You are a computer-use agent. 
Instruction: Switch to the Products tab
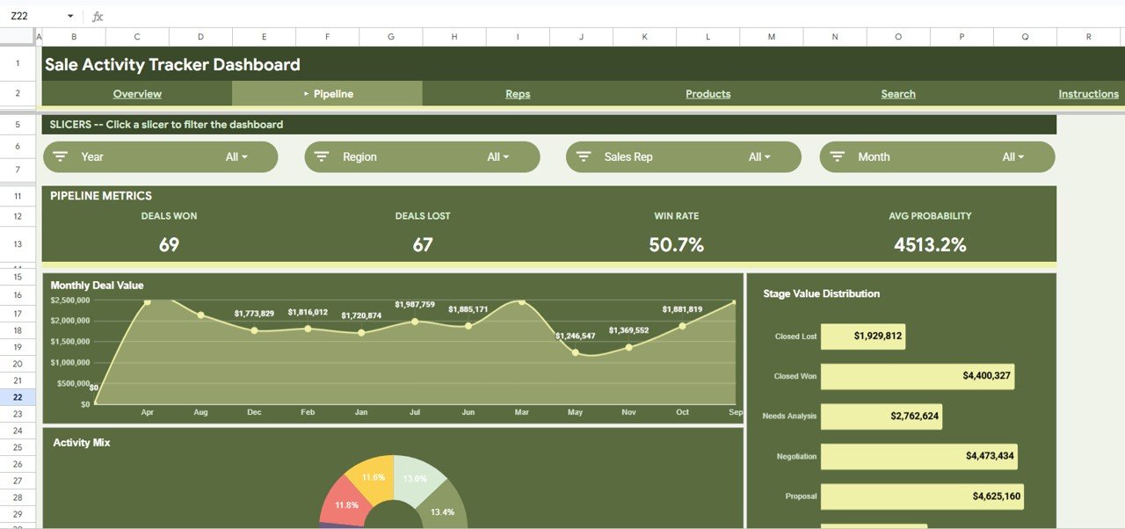[708, 93]
